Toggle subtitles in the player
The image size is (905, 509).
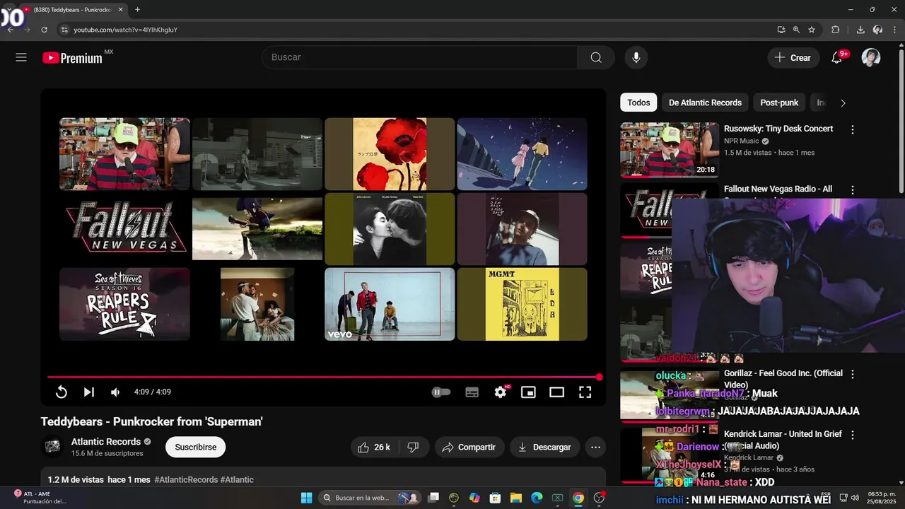[x=472, y=392]
